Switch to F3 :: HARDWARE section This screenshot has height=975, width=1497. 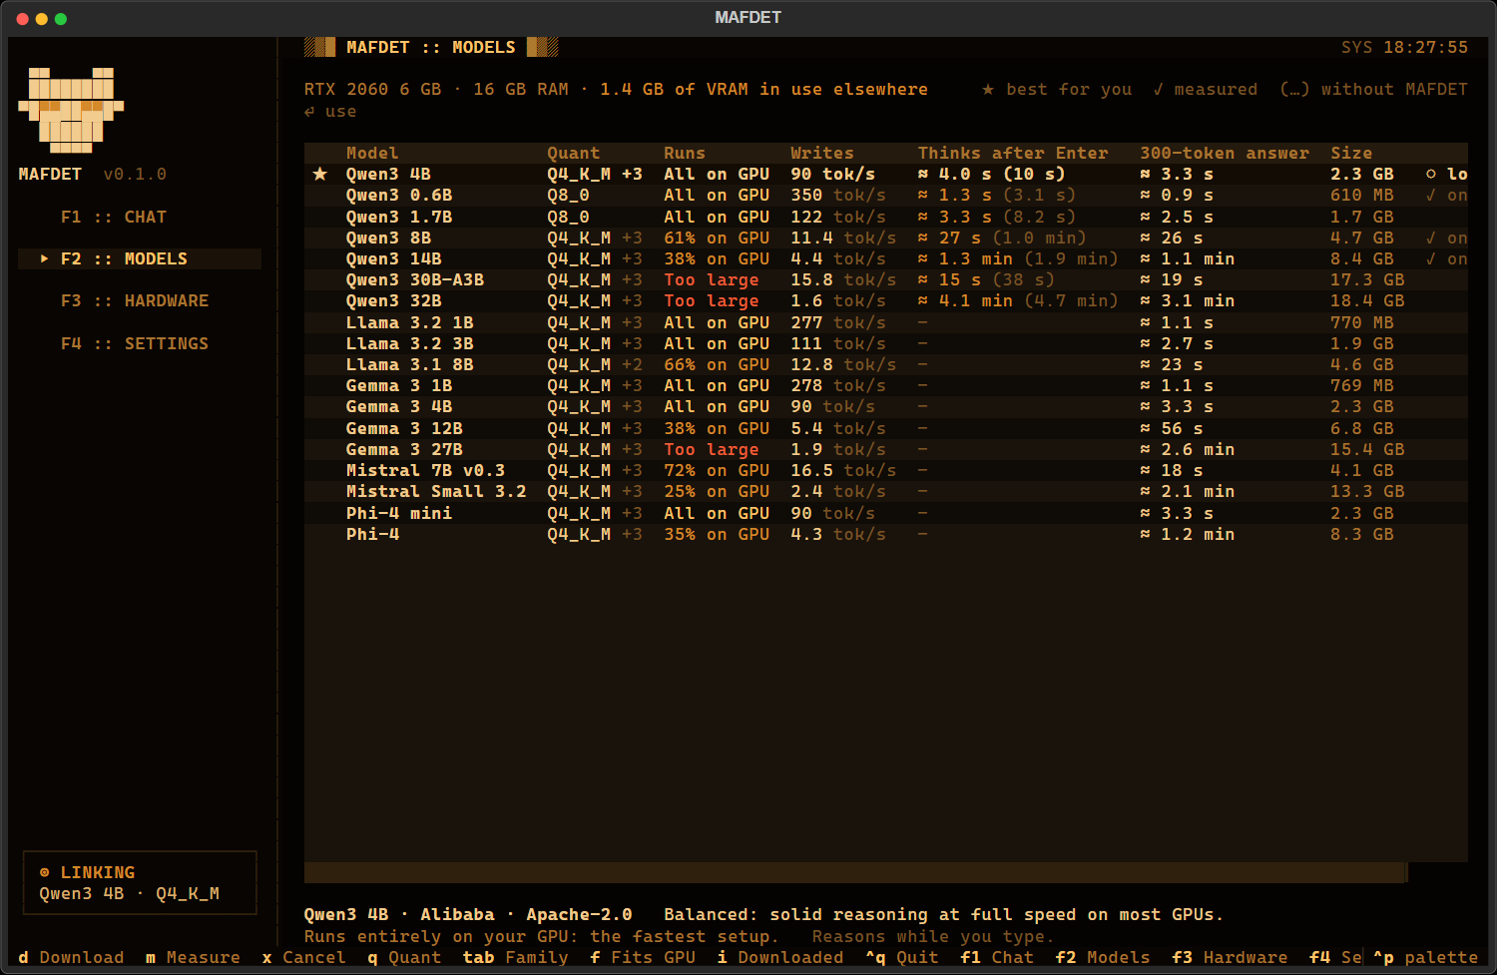pyautogui.click(x=135, y=300)
